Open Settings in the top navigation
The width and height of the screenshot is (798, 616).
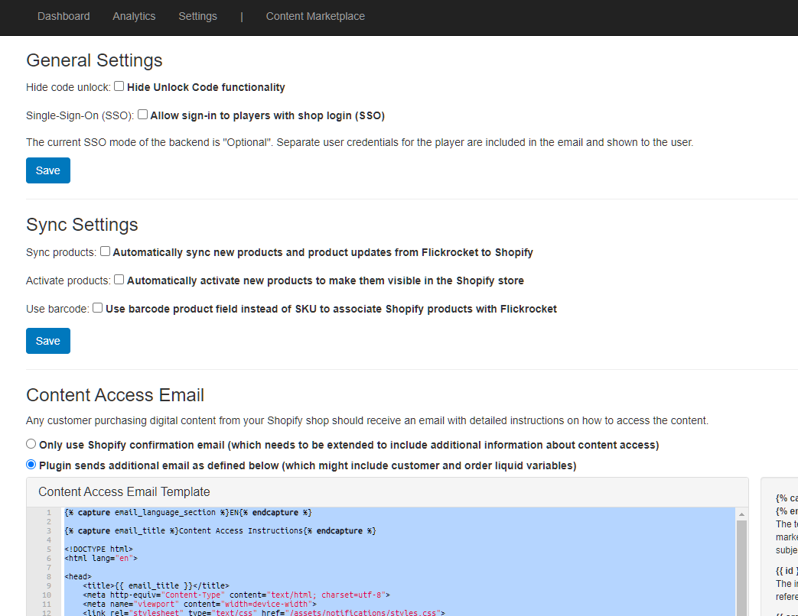197,16
